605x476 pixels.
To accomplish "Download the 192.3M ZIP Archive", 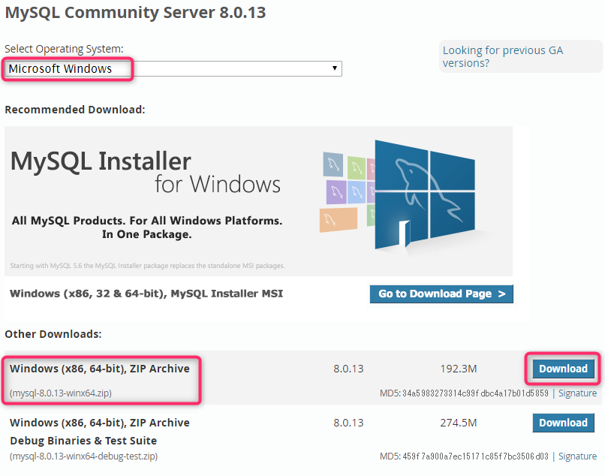I will [x=563, y=369].
